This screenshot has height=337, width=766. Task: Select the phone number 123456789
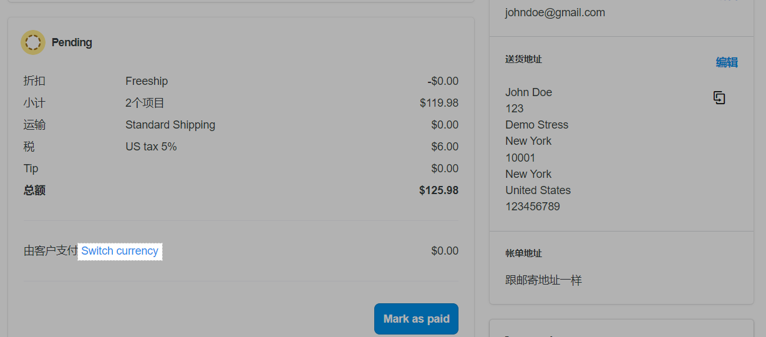[533, 207]
